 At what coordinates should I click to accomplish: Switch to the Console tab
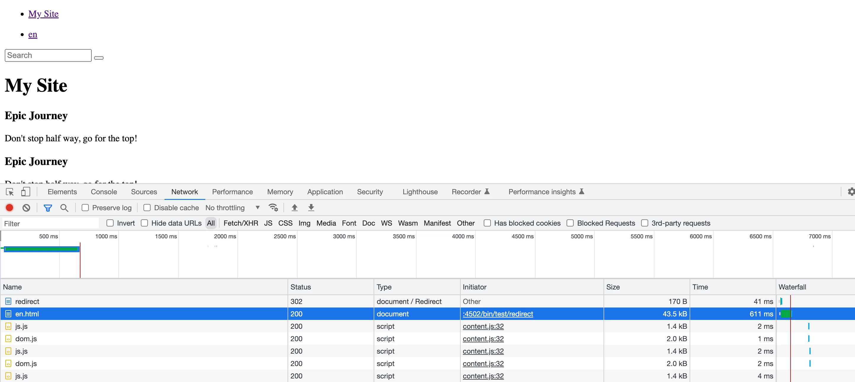[x=104, y=192]
